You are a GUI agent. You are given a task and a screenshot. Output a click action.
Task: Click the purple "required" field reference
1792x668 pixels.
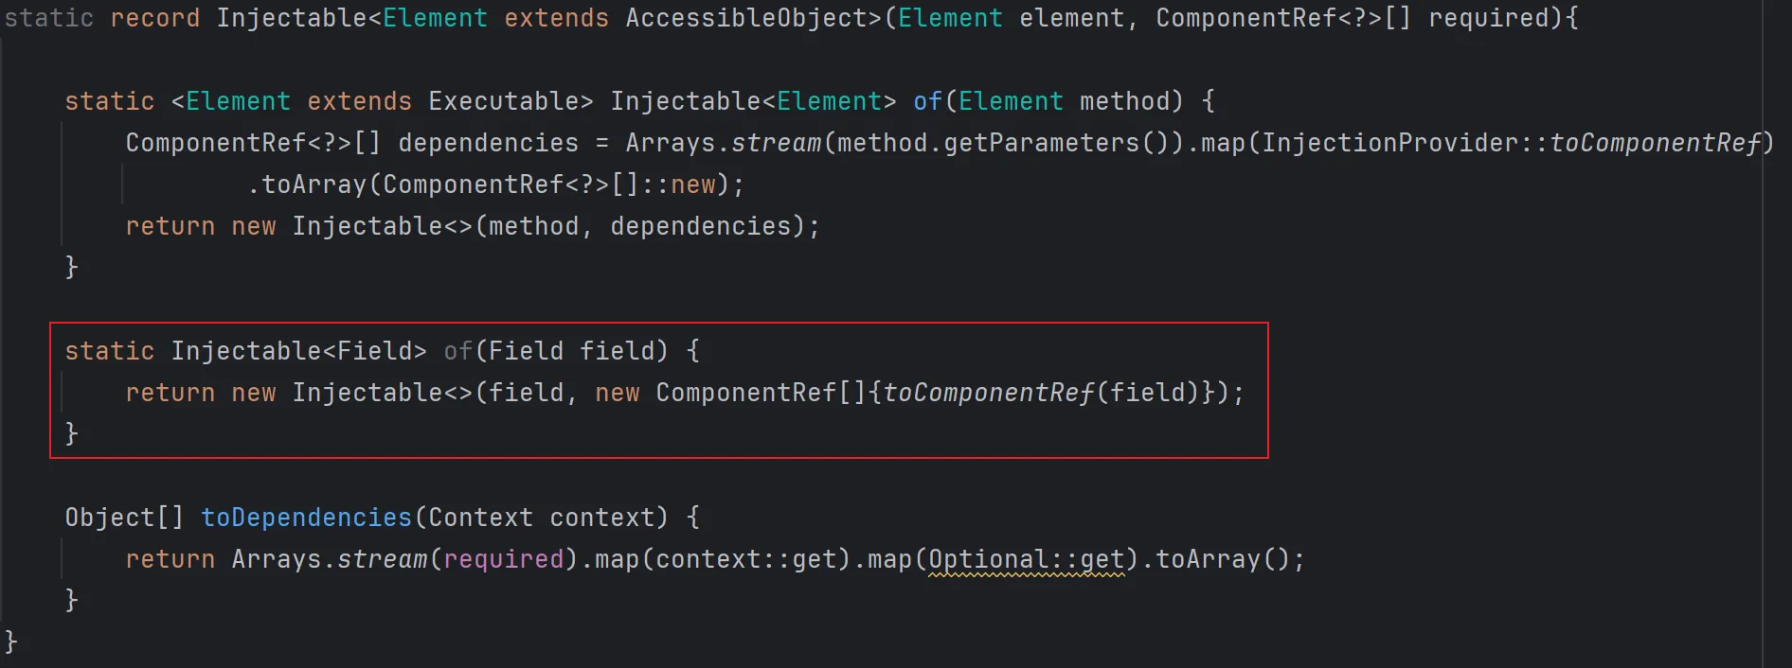(503, 559)
